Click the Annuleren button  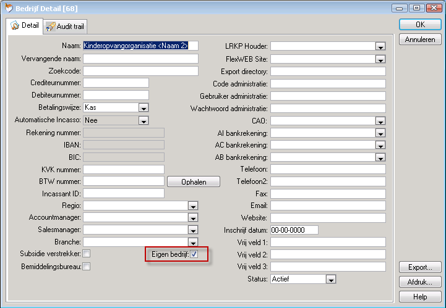pyautogui.click(x=420, y=40)
